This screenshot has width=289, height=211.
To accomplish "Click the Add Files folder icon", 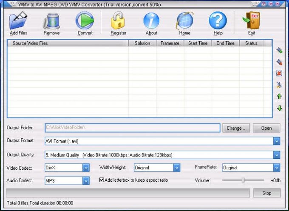I will (18, 20).
